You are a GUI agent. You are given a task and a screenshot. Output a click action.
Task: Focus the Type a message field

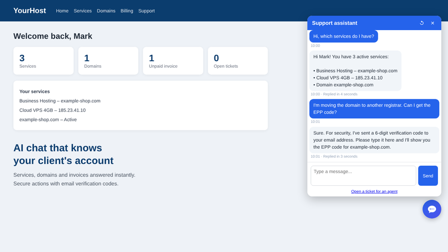[x=363, y=176]
